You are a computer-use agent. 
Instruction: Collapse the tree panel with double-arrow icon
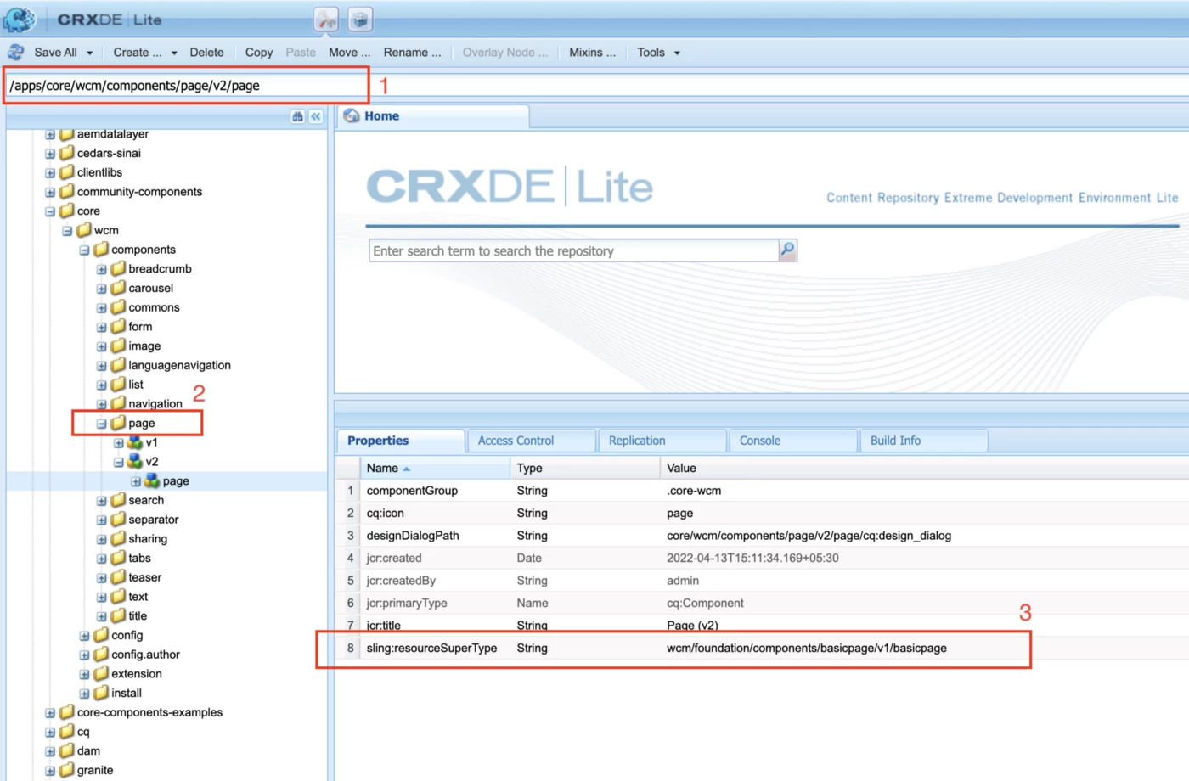316,116
